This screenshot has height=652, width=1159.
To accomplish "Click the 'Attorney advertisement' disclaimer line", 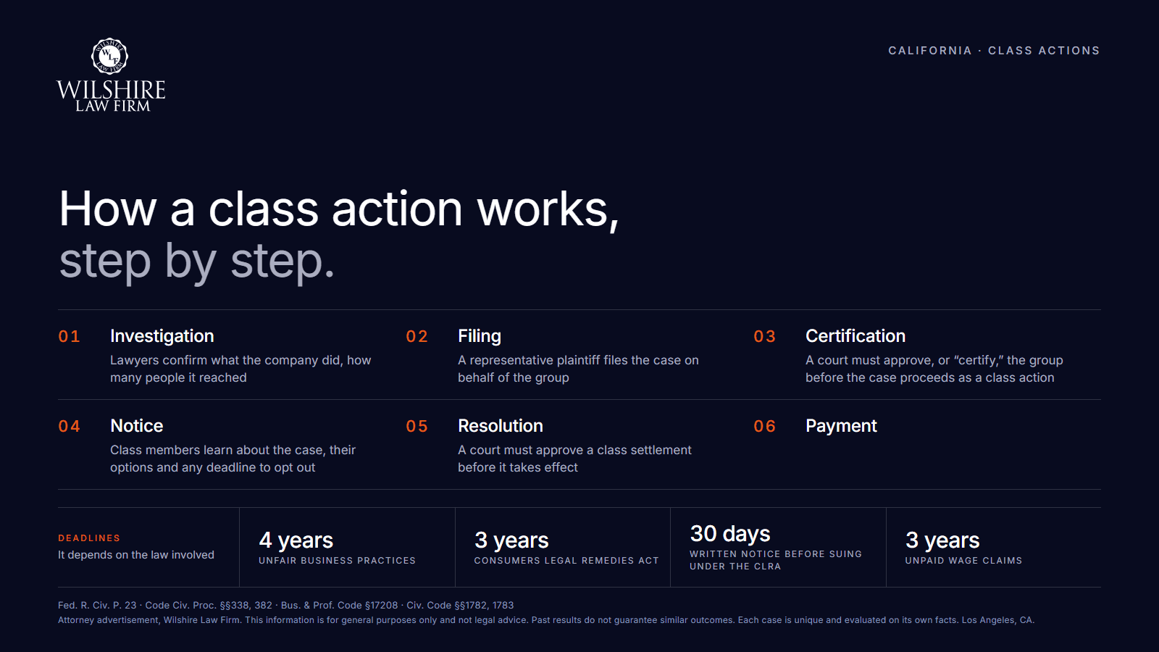I will [x=546, y=620].
